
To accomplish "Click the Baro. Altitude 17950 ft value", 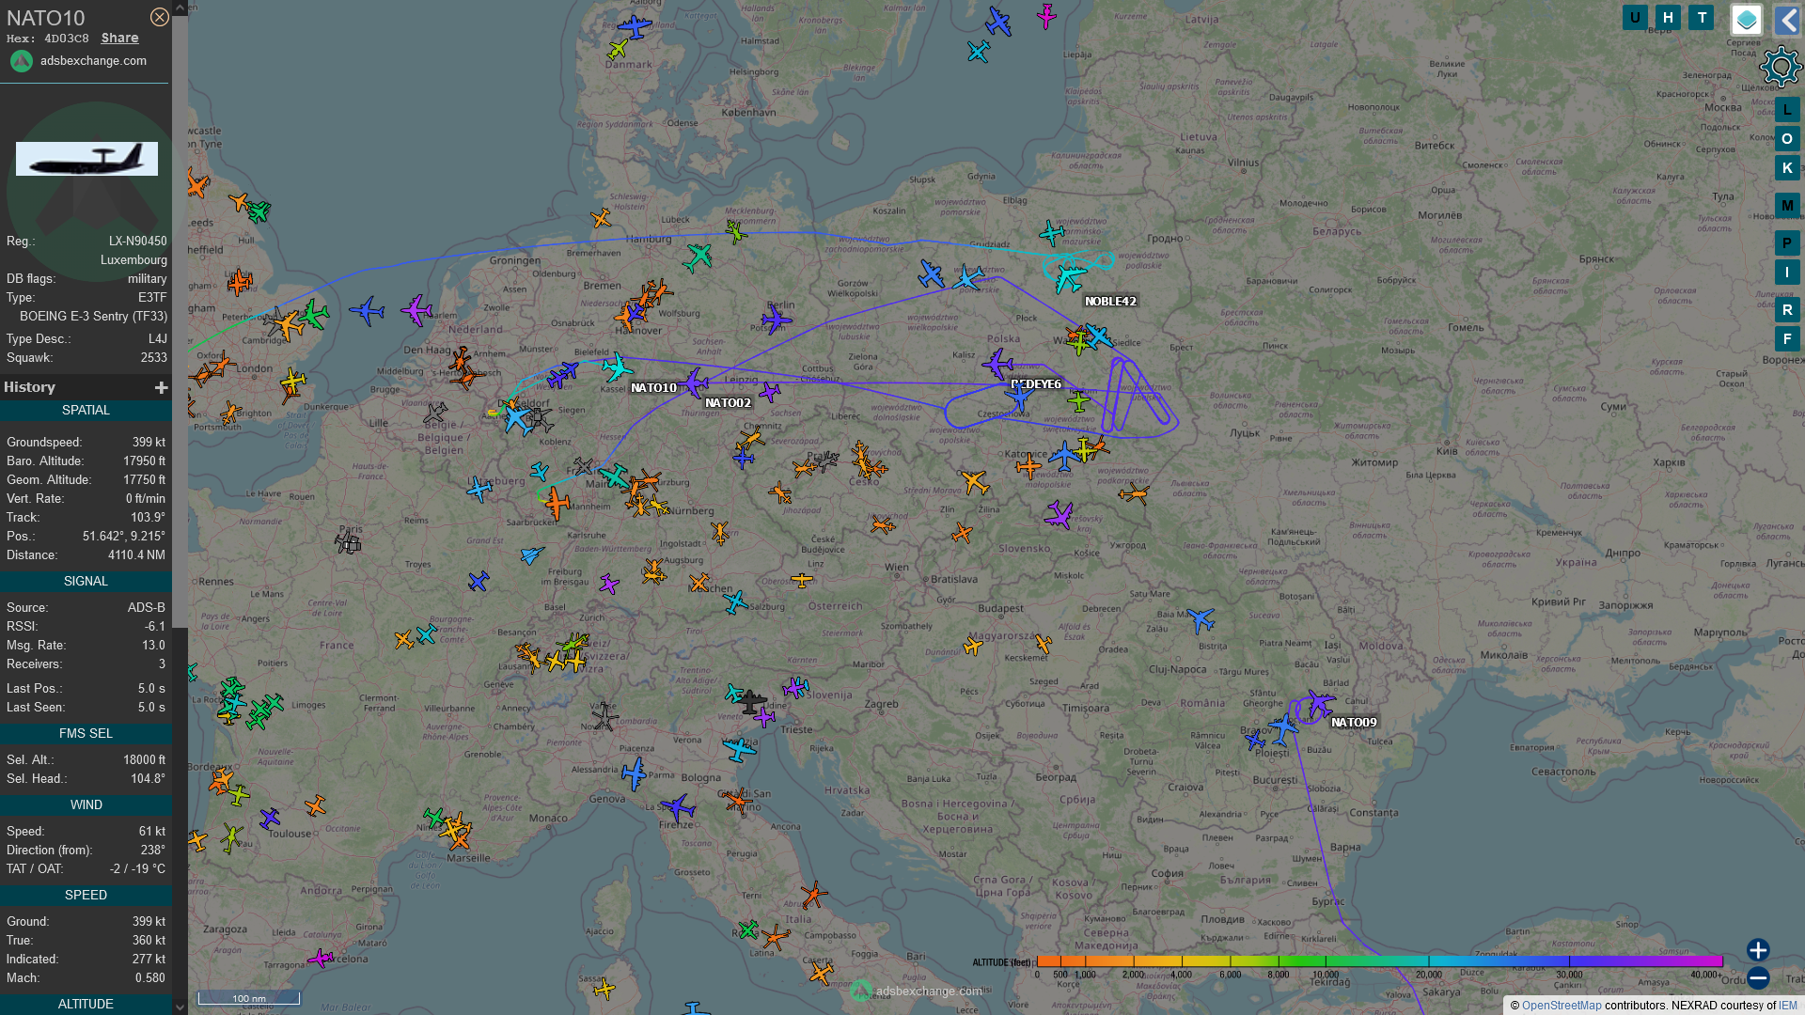I will coord(144,461).
